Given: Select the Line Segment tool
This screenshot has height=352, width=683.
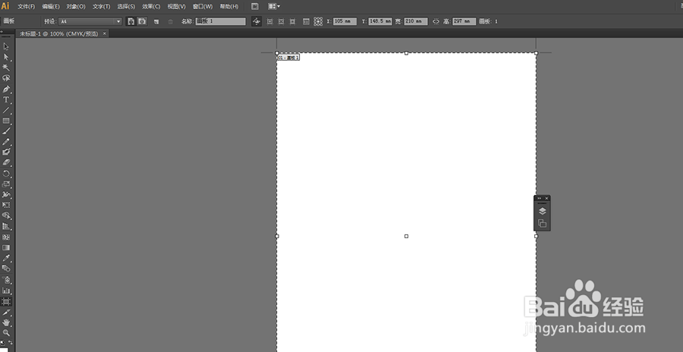Looking at the screenshot, I should coord(6,110).
